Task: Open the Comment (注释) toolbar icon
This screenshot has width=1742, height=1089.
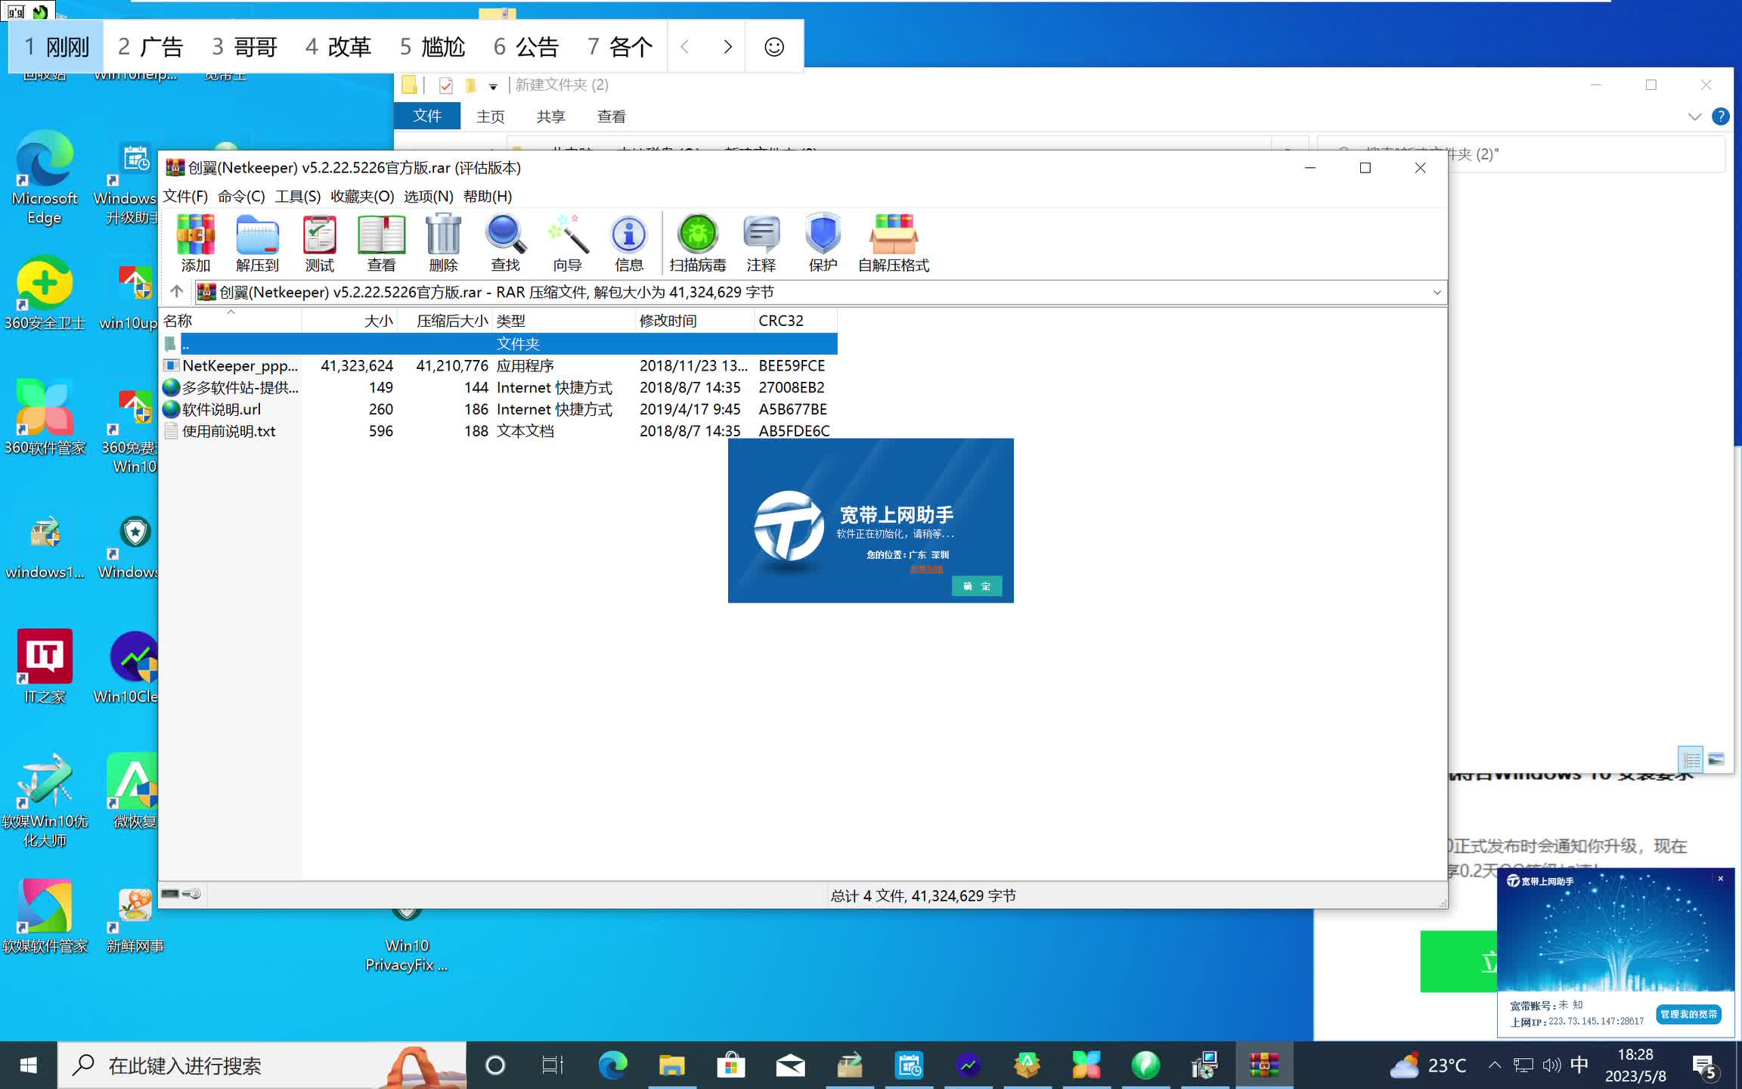Action: click(x=761, y=243)
